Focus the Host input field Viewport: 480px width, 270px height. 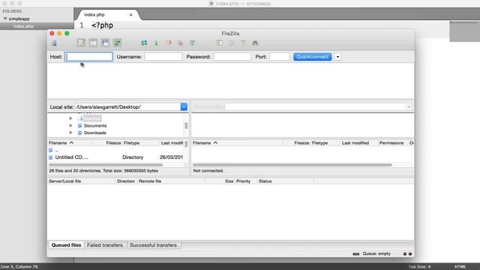pyautogui.click(x=88, y=57)
